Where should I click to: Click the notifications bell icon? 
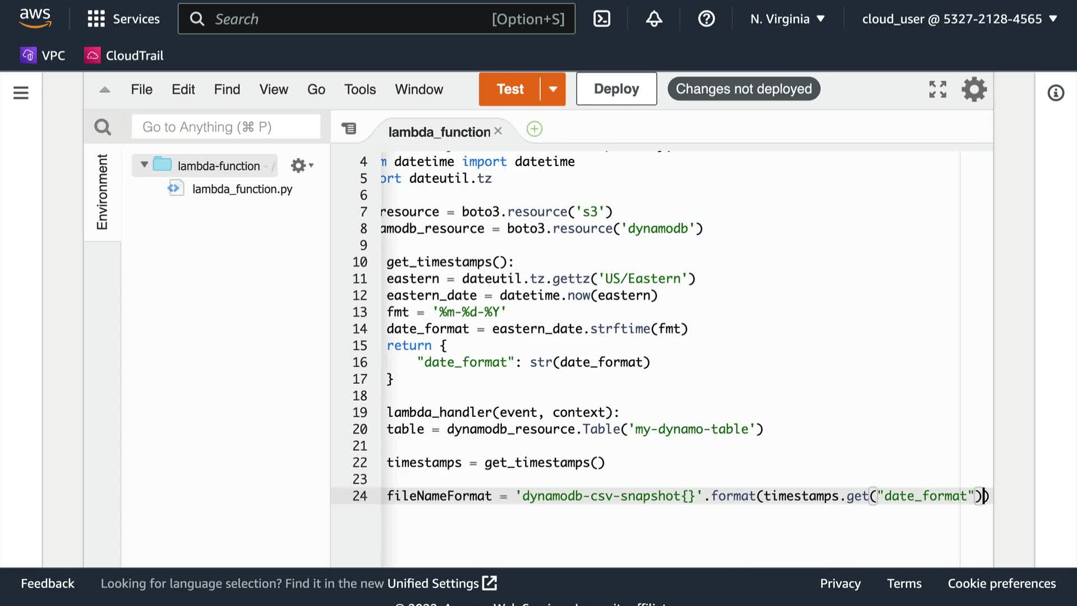click(654, 19)
